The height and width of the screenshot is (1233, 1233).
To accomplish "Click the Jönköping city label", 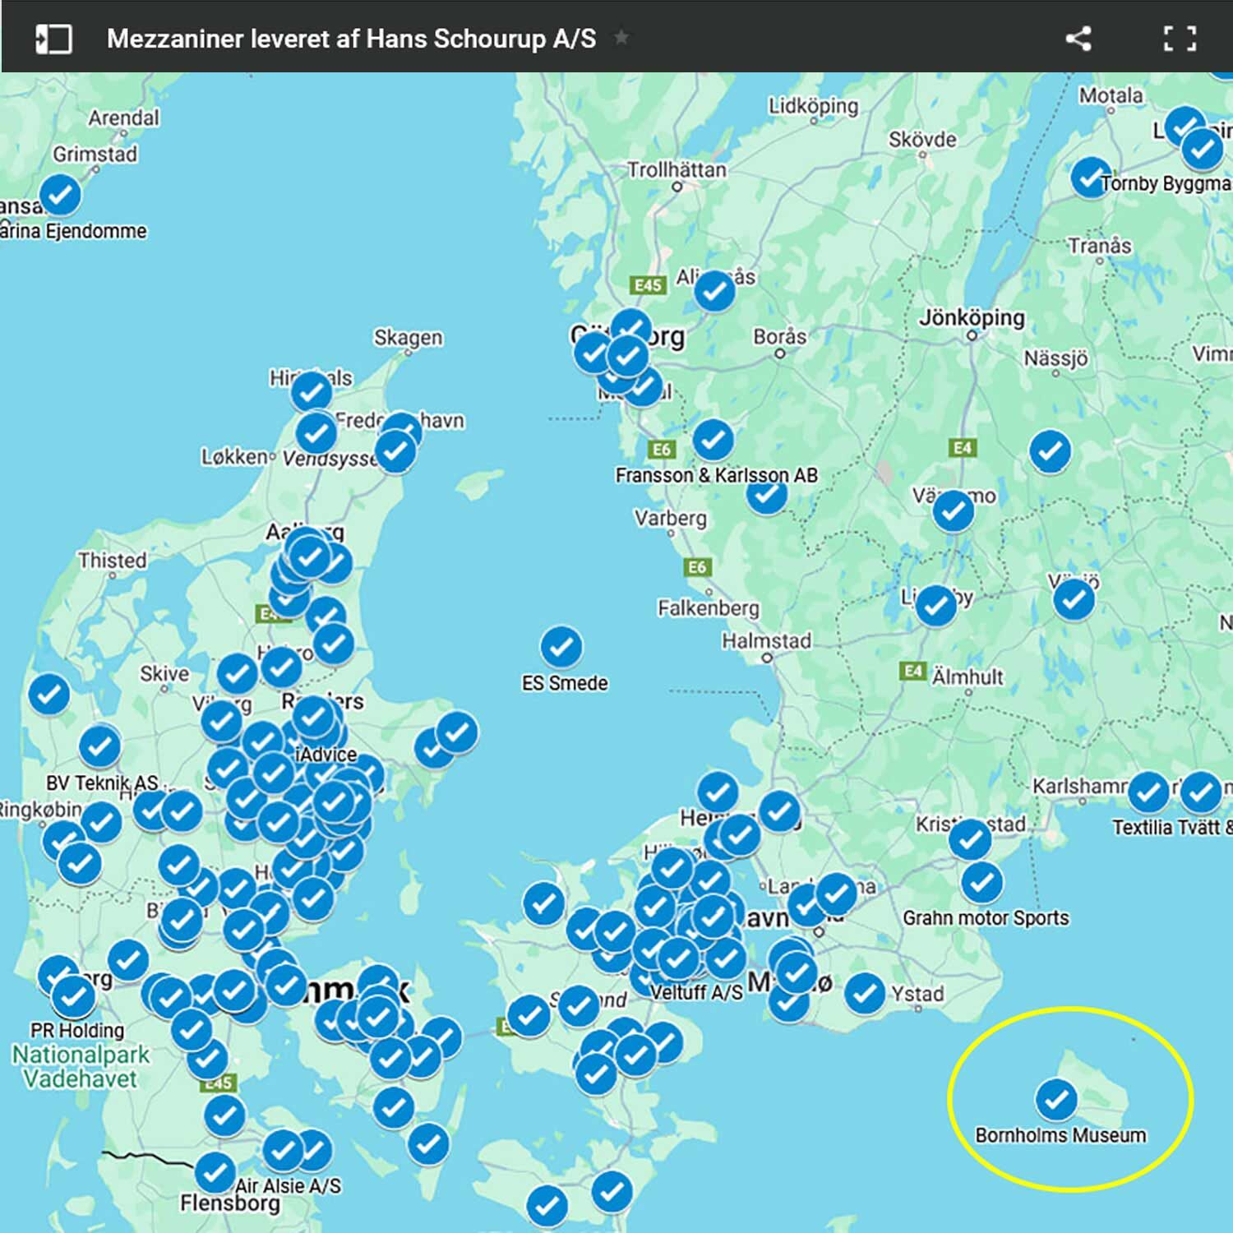I will (x=972, y=317).
